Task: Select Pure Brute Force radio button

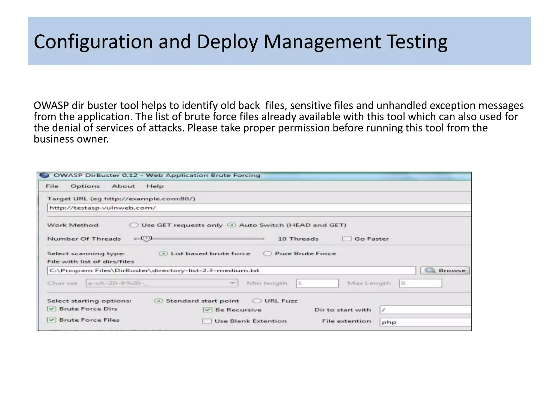Action: click(x=267, y=254)
